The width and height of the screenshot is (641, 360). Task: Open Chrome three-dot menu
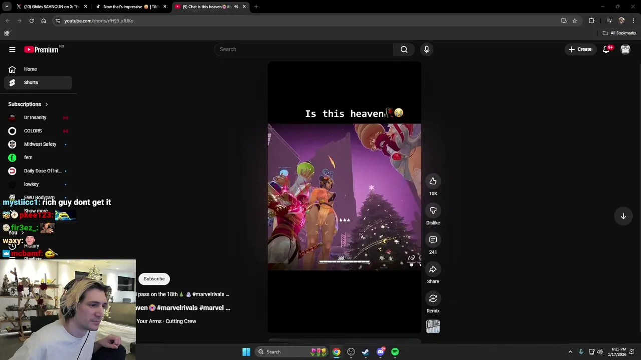pos(633,21)
